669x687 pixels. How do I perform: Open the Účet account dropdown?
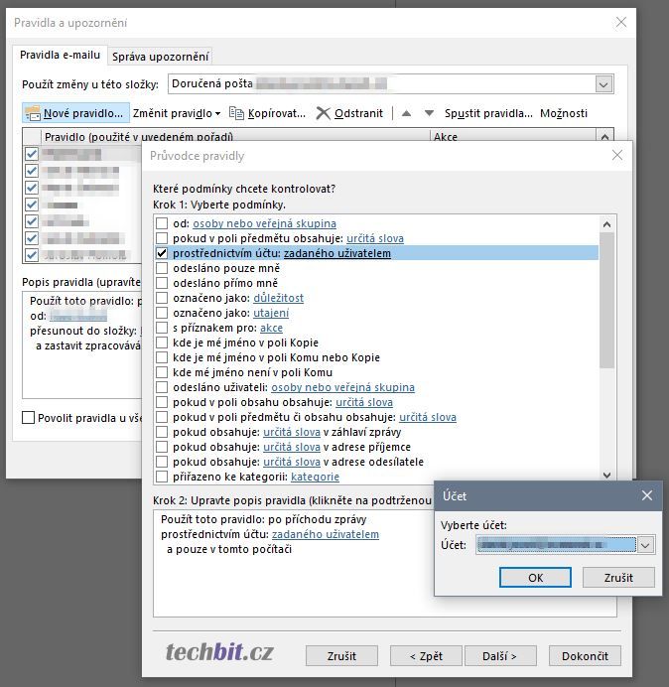pos(645,545)
